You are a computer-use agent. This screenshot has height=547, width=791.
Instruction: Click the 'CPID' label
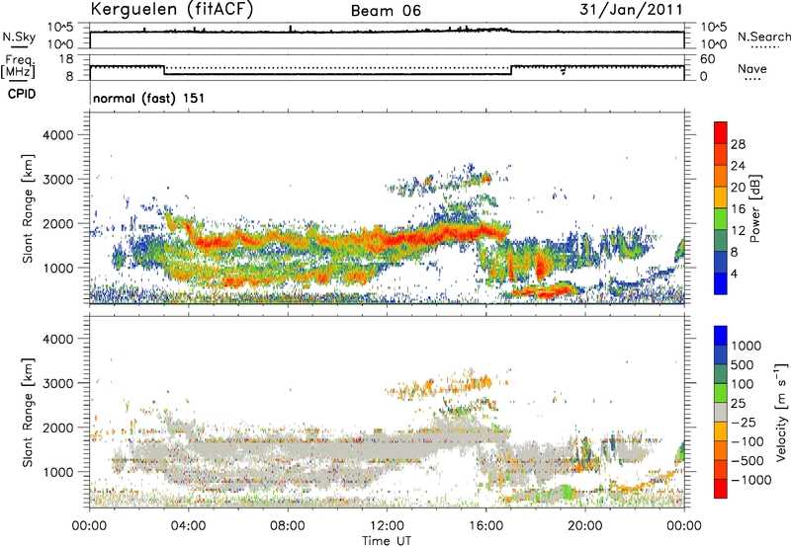point(22,94)
